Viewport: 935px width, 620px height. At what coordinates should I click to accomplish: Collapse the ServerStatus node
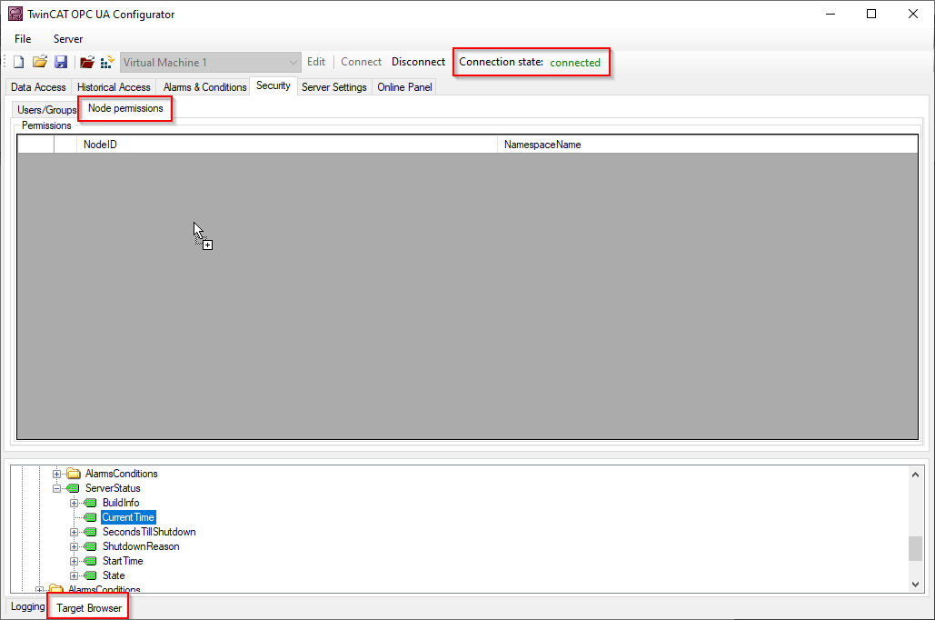[56, 488]
